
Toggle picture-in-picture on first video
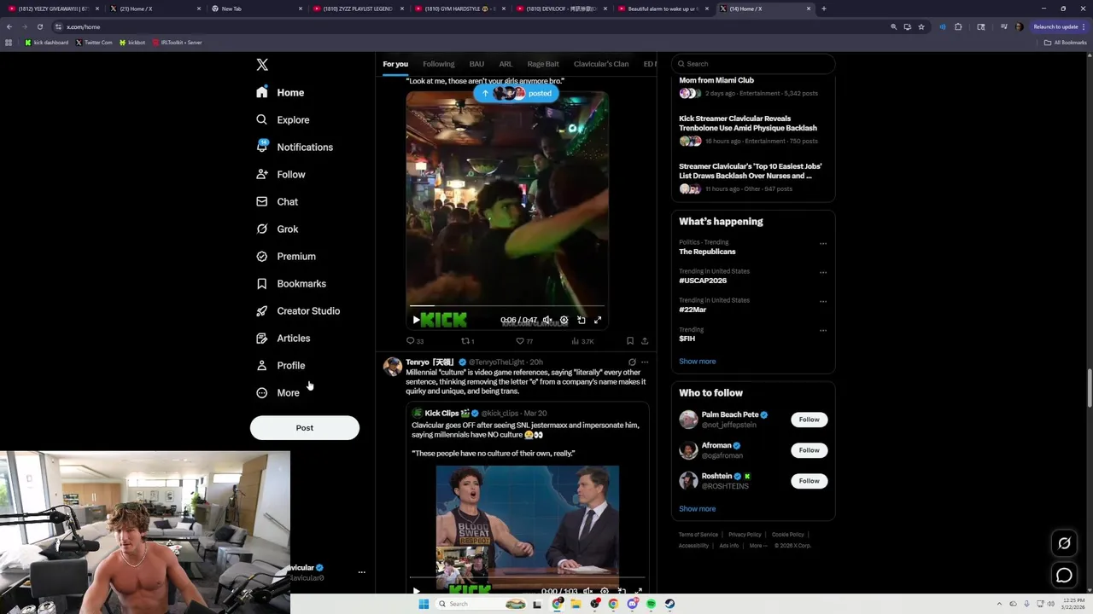coord(581,320)
